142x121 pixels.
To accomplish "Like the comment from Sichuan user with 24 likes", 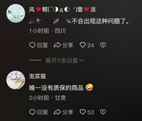I will [x=83, y=45].
